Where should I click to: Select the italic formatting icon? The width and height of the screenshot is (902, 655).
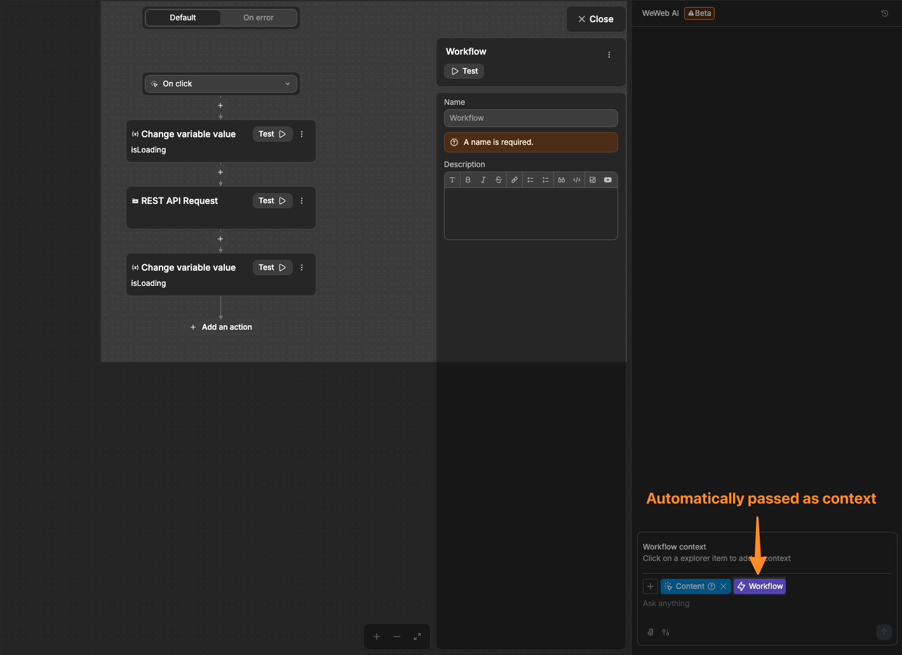(x=483, y=180)
